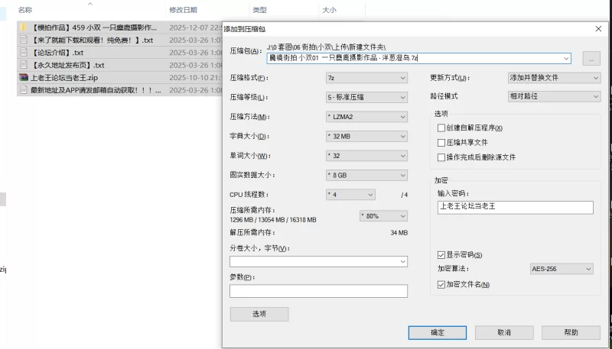Select the file 【论坛介绍】.txt
The image size is (612, 349).
click(57, 53)
